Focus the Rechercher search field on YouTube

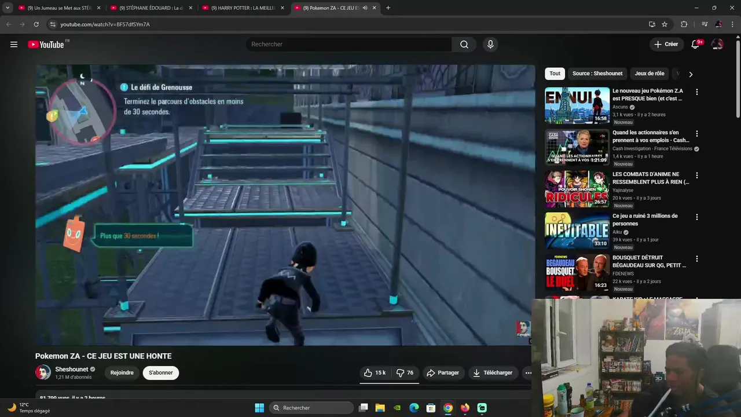[349, 45]
